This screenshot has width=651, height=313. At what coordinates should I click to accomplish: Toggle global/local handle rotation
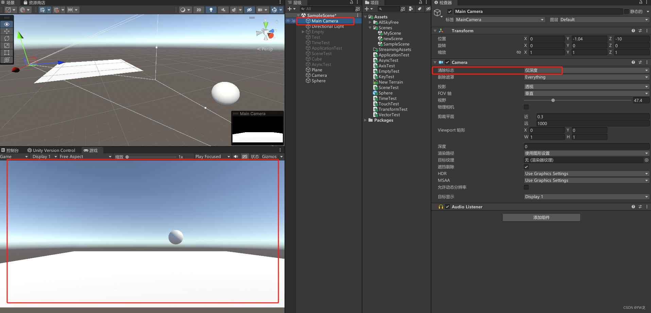[x=25, y=10]
